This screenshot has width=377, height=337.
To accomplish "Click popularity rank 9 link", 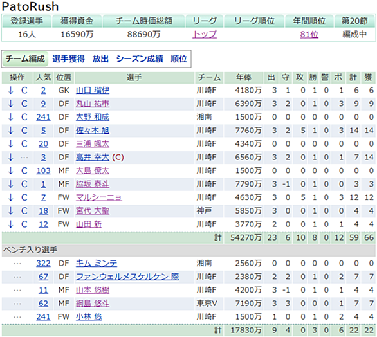I will pyautogui.click(x=43, y=104).
